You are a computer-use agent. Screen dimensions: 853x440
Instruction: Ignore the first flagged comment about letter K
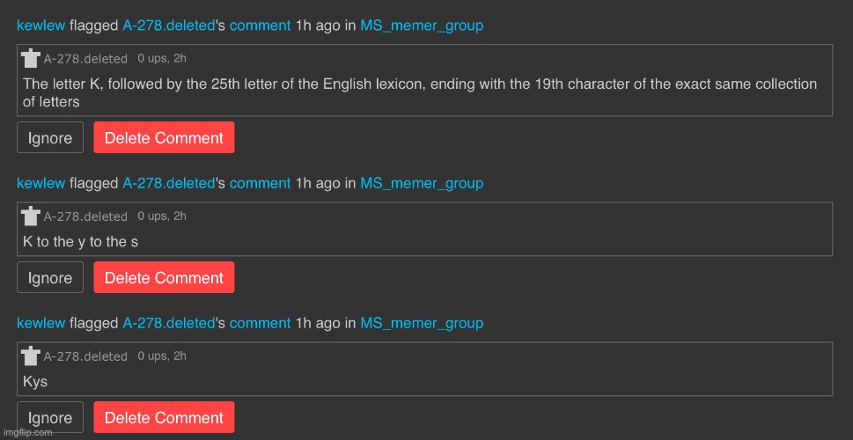[x=50, y=137]
